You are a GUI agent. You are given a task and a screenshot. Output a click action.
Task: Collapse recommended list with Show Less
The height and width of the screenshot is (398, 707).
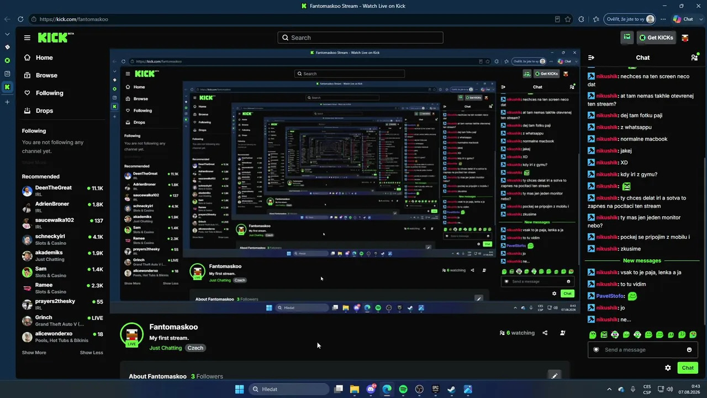point(91,353)
